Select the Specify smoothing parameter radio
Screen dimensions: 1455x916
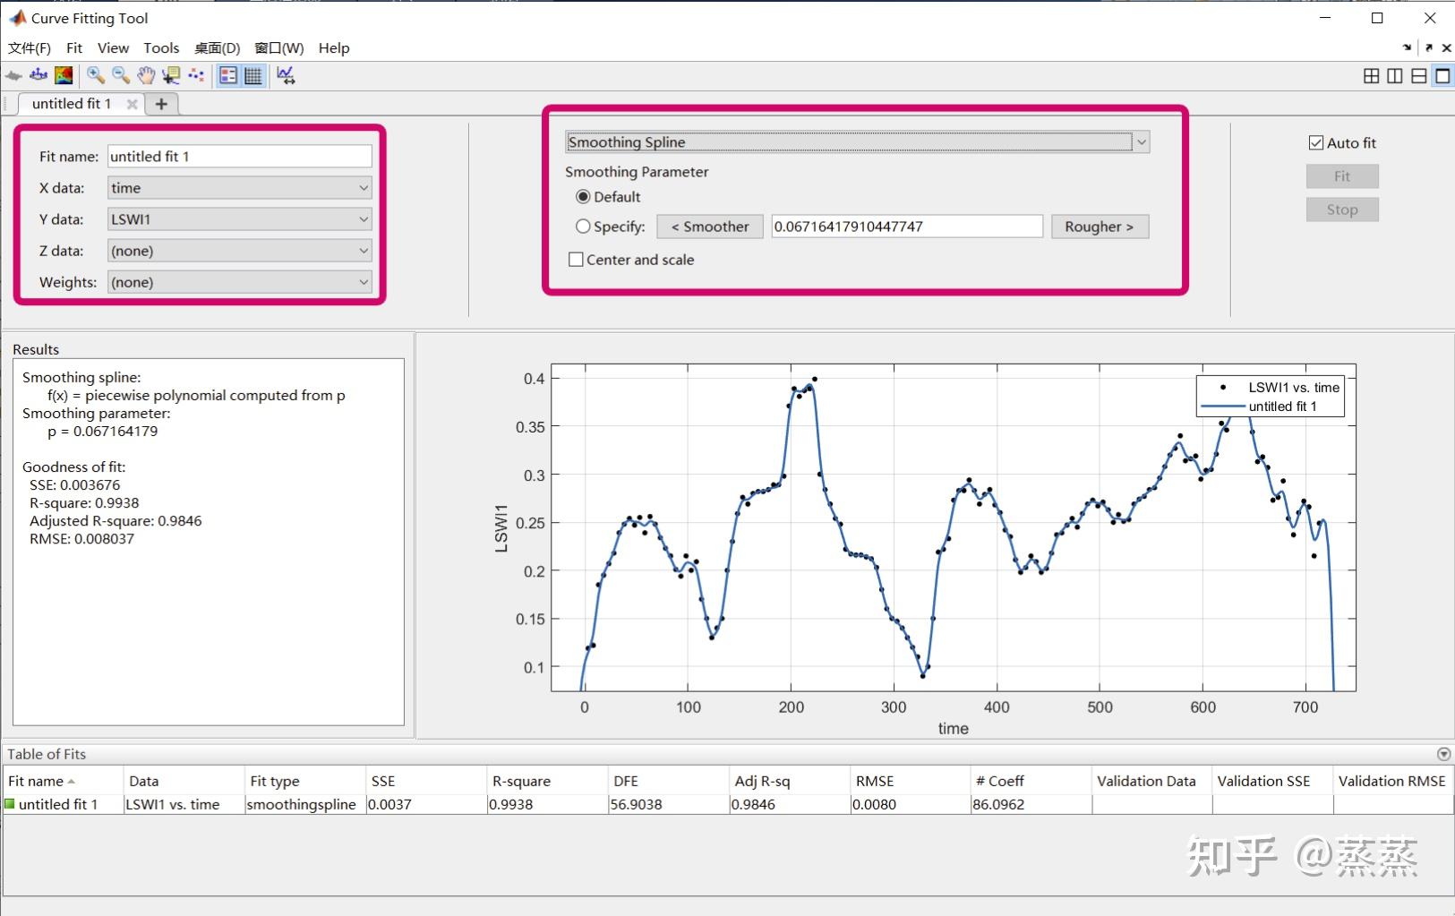coord(583,227)
